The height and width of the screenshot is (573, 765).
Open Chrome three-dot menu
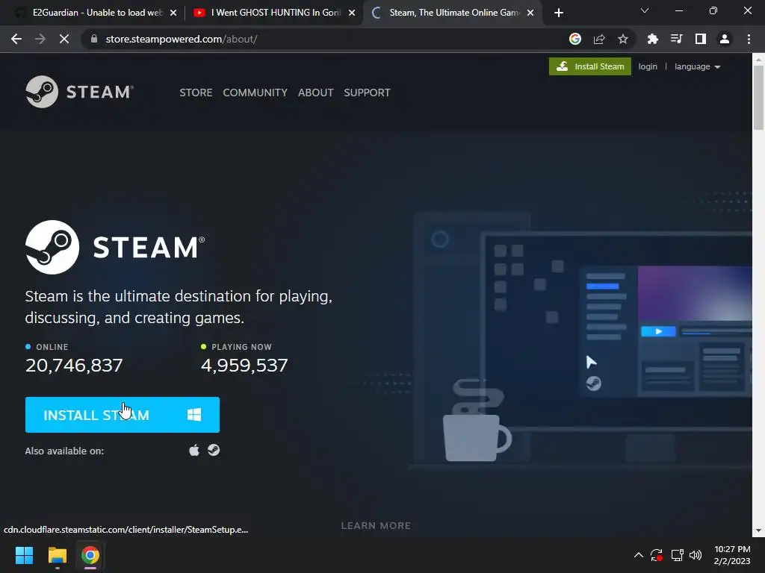[x=749, y=39]
